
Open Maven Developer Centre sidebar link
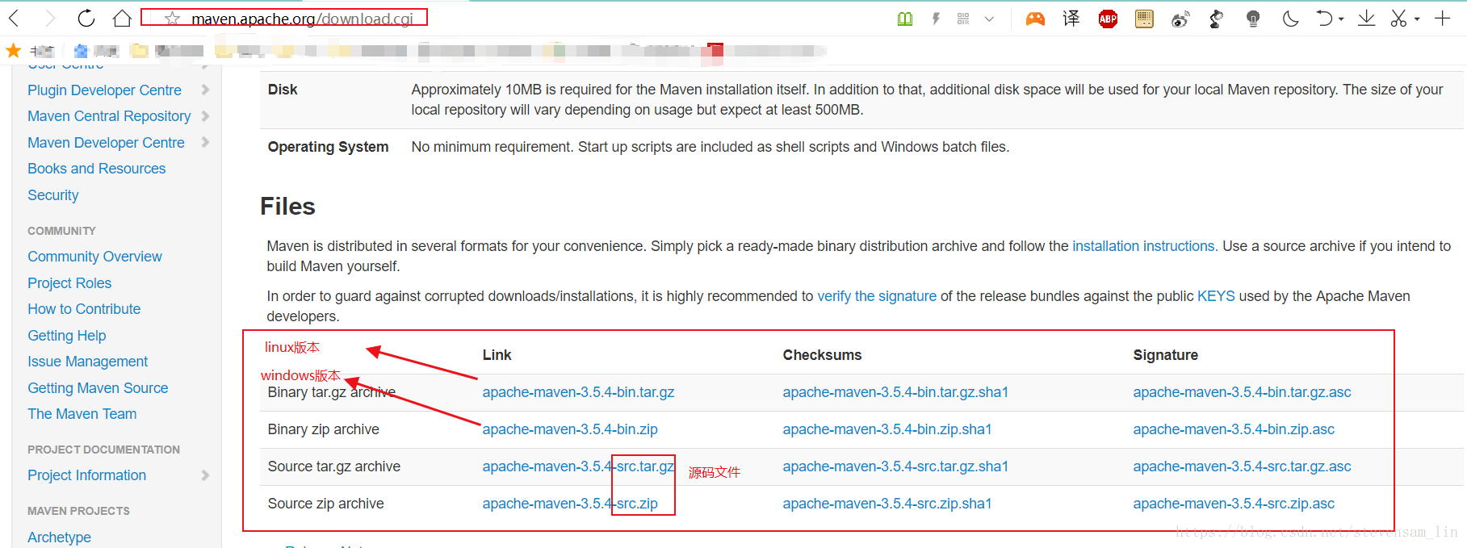tap(106, 143)
